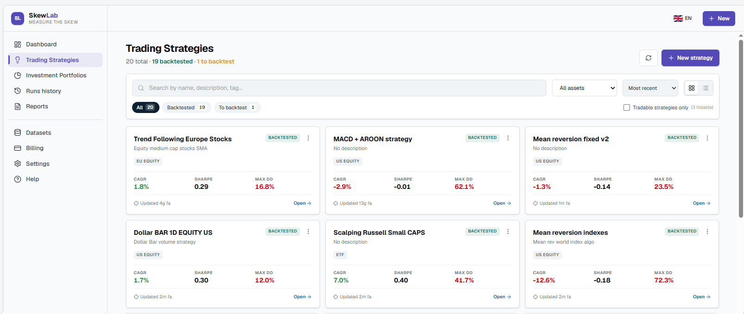Click the search strategies input field
Screen dimensions: 744x314
(x=339, y=88)
